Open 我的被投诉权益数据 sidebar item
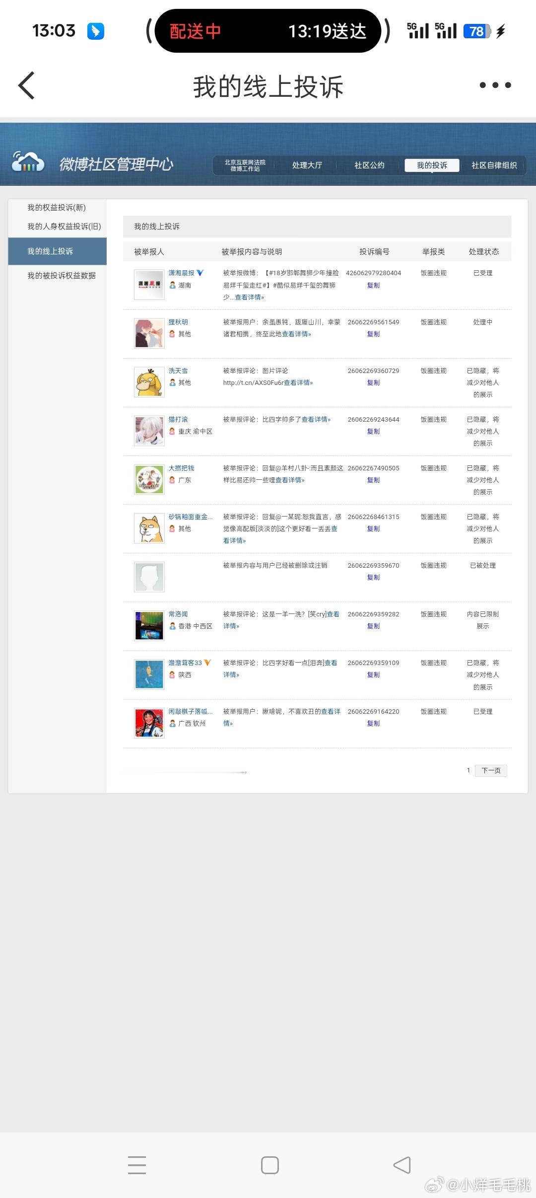 point(62,276)
